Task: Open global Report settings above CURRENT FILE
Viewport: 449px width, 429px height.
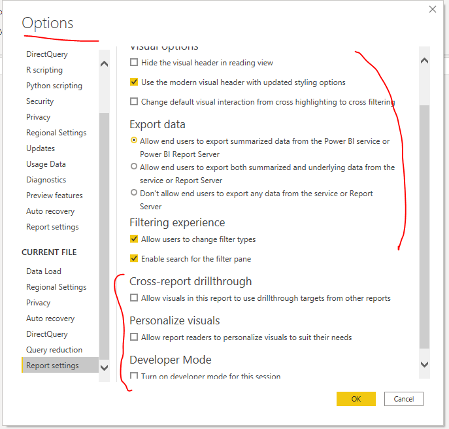Action: [x=52, y=227]
